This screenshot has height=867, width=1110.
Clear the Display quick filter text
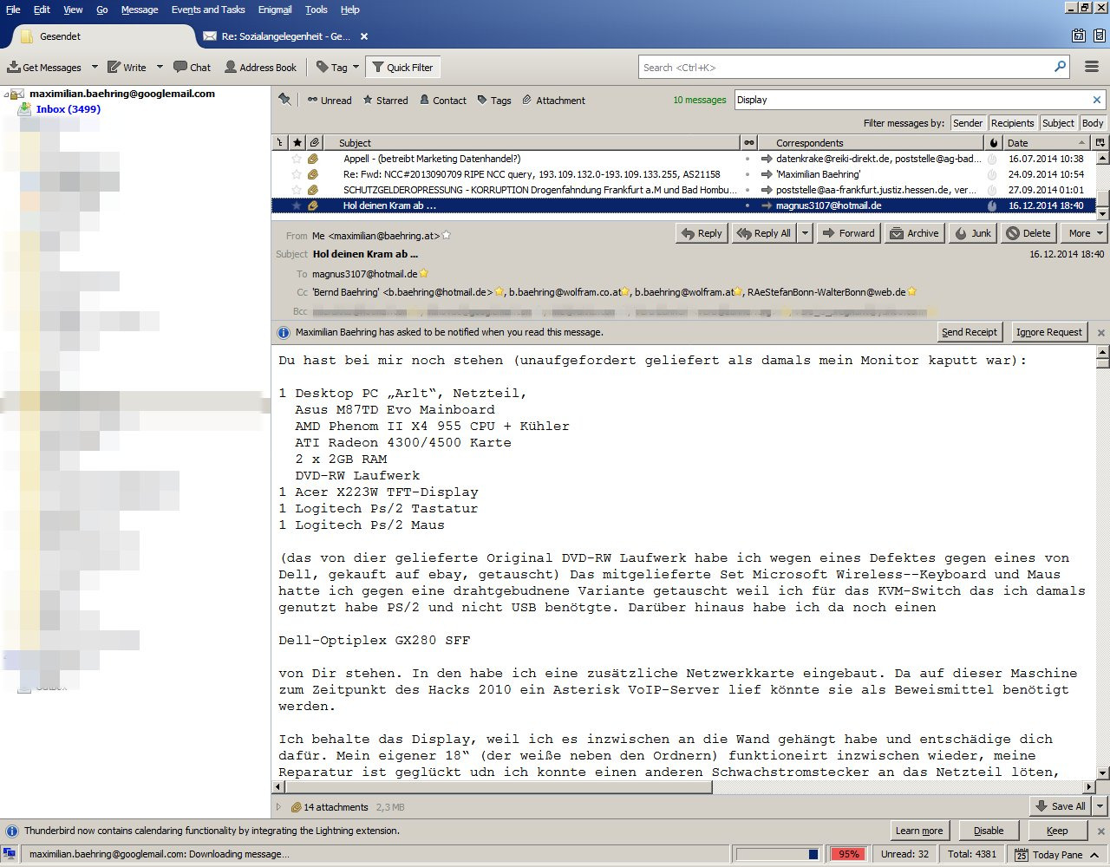pos(1096,100)
